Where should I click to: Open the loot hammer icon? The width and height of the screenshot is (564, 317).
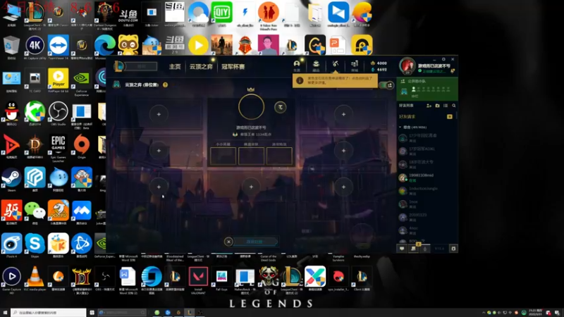click(x=336, y=65)
